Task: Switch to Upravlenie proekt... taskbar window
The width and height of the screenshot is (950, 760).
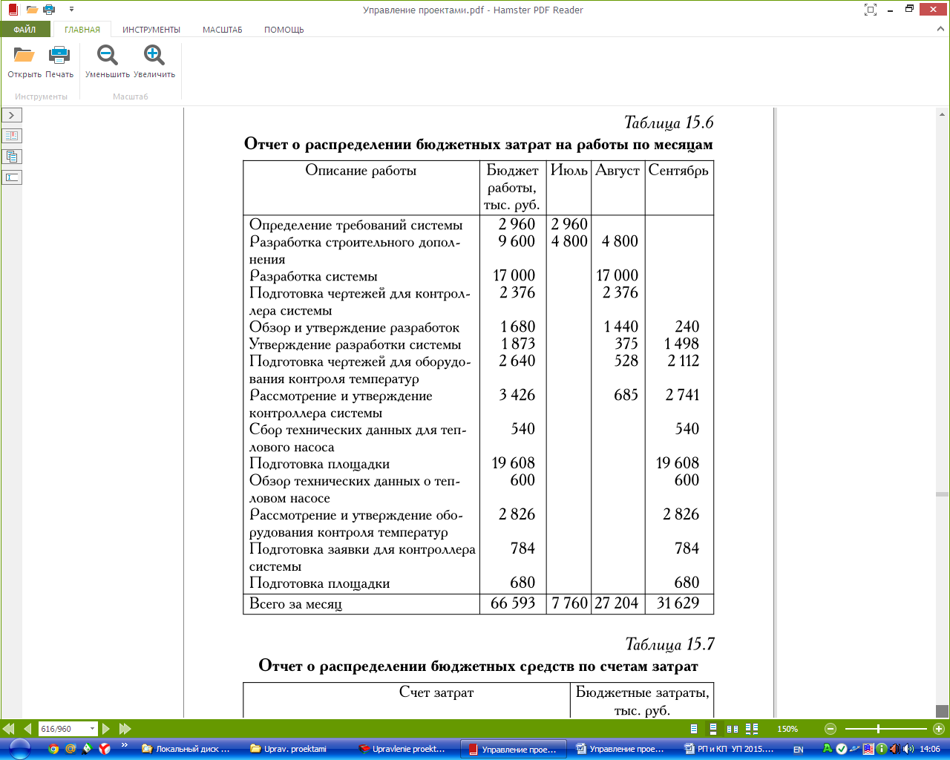Action: pos(402,749)
